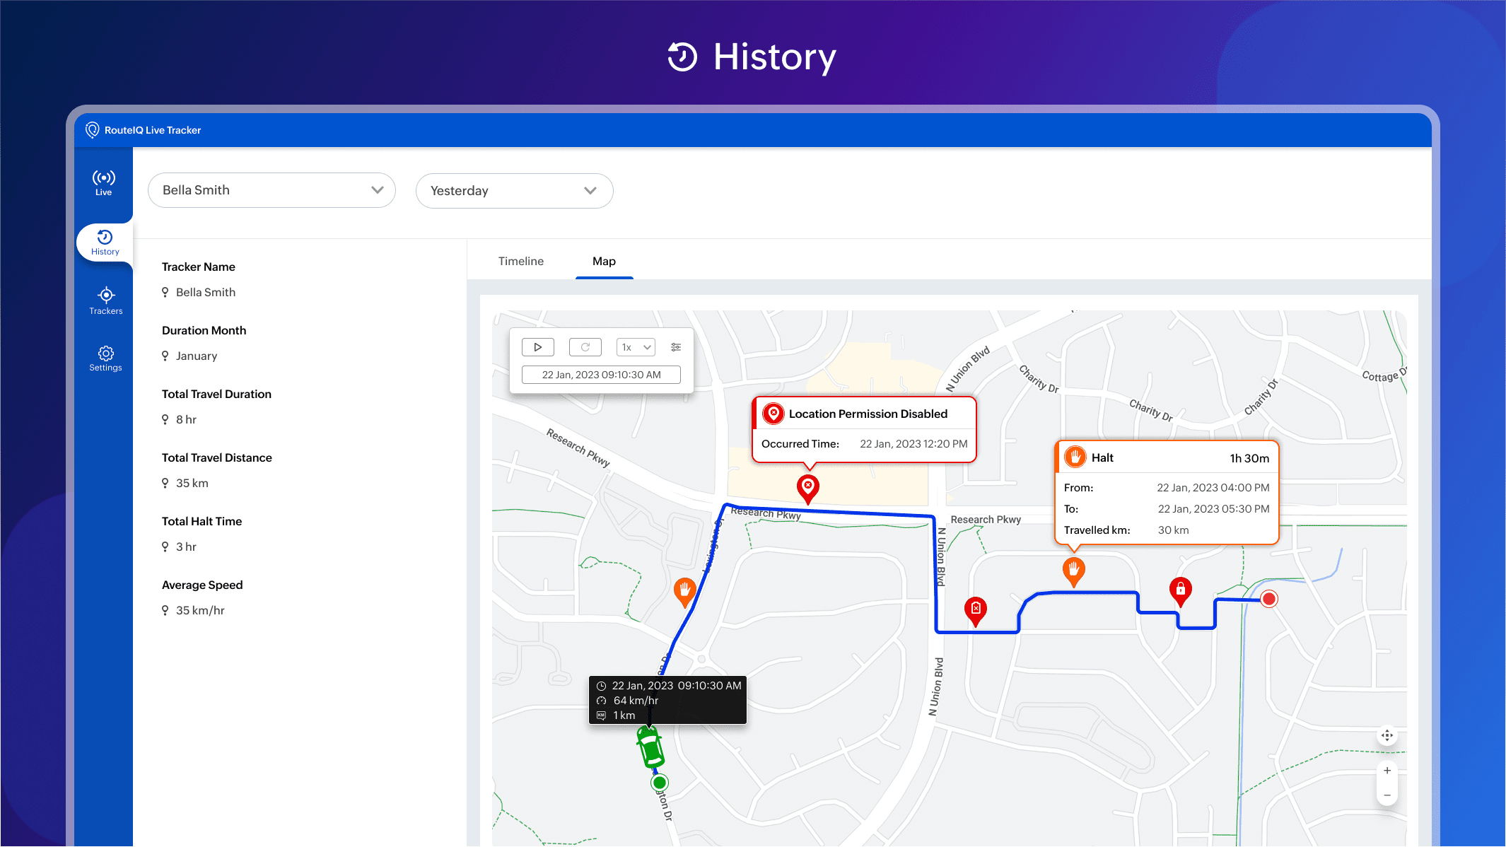Click the map pan control icon
1506x847 pixels.
click(x=1387, y=735)
